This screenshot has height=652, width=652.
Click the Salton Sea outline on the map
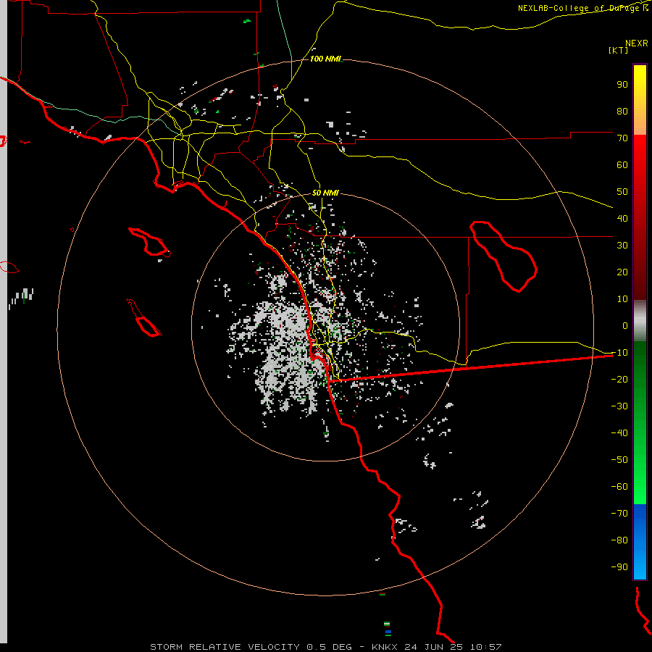click(x=503, y=256)
